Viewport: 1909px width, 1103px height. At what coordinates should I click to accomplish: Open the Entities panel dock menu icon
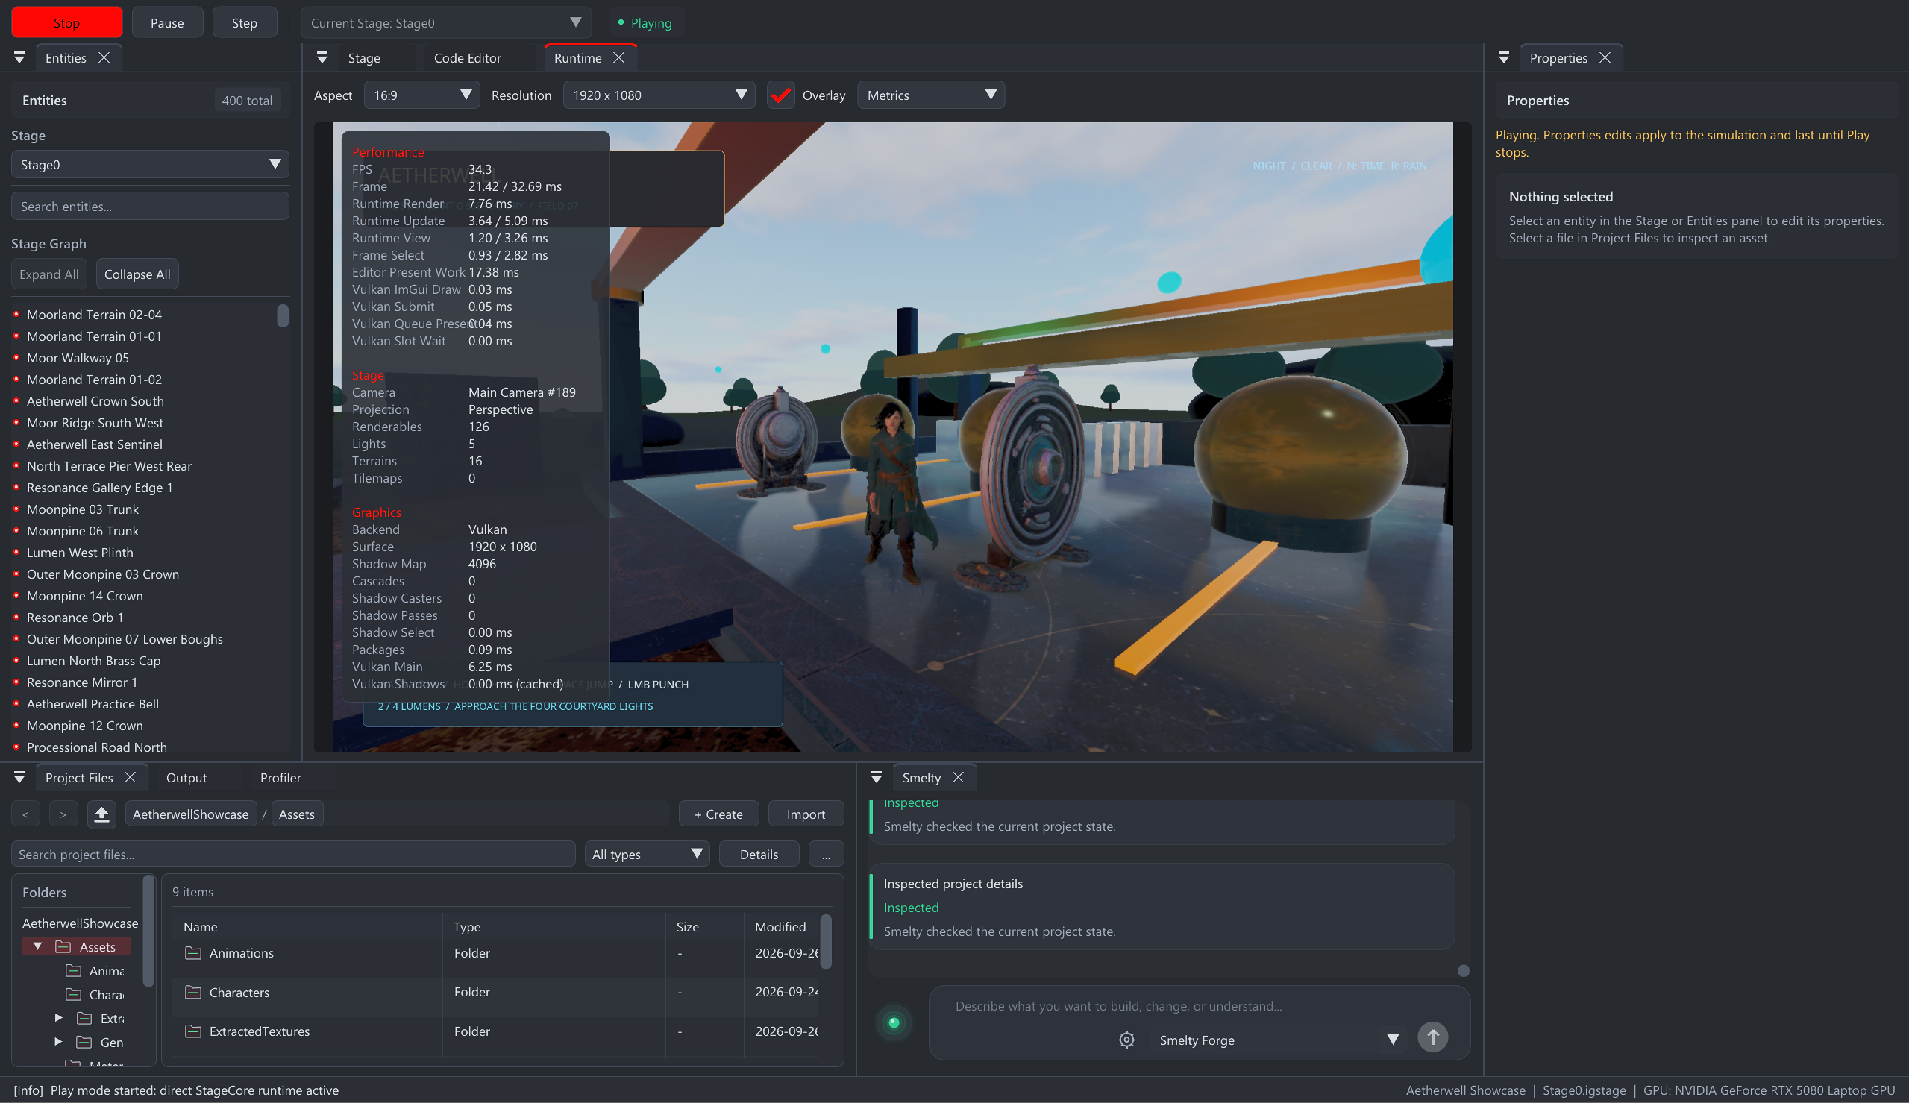click(19, 57)
